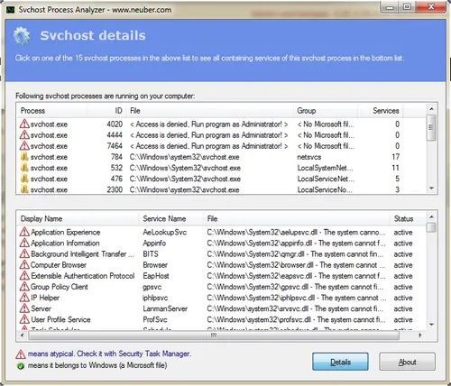
Task: Click User Profile Service warning icon
Action: click(x=24, y=319)
